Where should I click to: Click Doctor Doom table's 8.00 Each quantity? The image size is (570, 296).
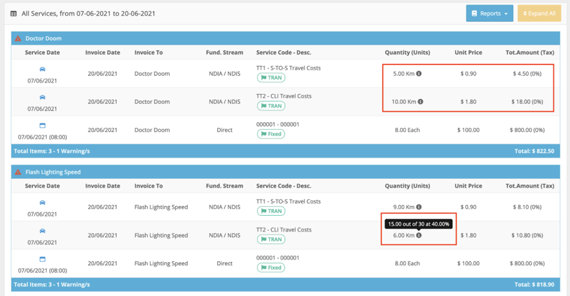[x=407, y=130]
